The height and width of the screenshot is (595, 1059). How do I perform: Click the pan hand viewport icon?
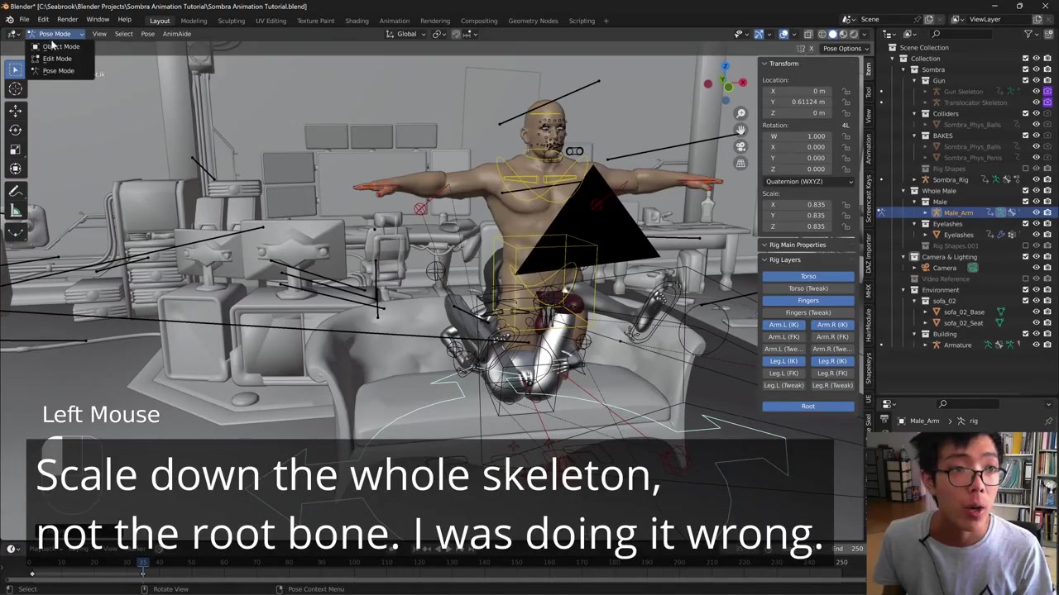click(x=740, y=130)
